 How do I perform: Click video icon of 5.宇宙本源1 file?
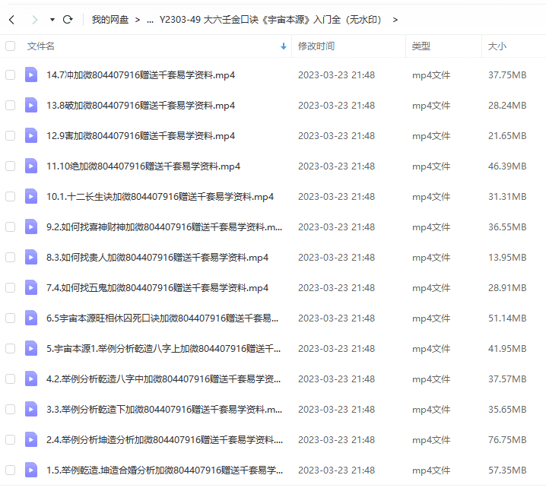[30, 348]
